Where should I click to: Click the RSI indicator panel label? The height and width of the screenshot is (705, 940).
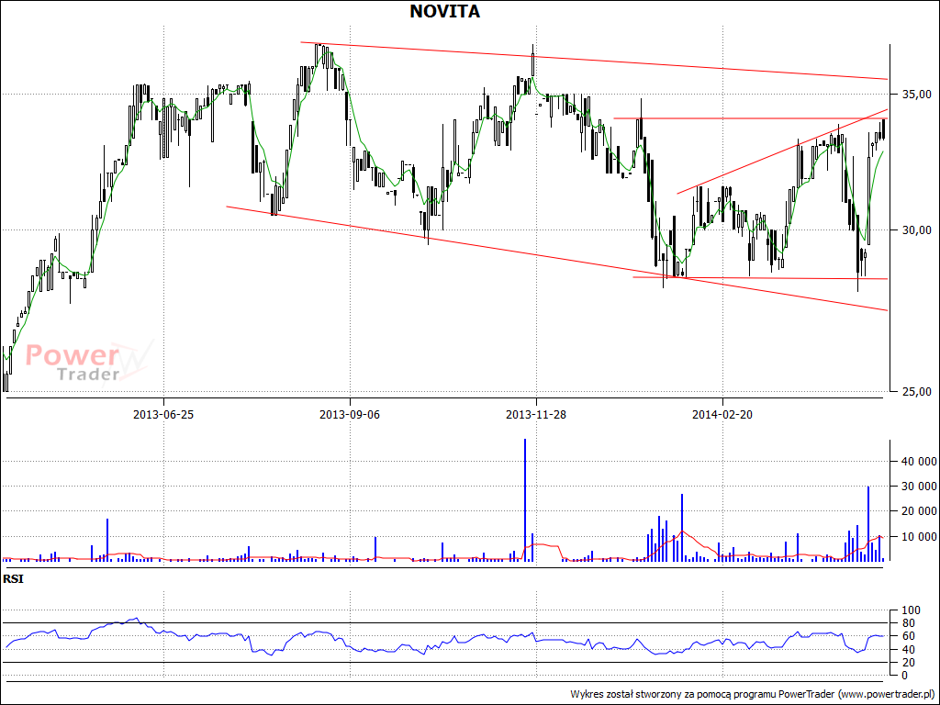pyautogui.click(x=13, y=580)
